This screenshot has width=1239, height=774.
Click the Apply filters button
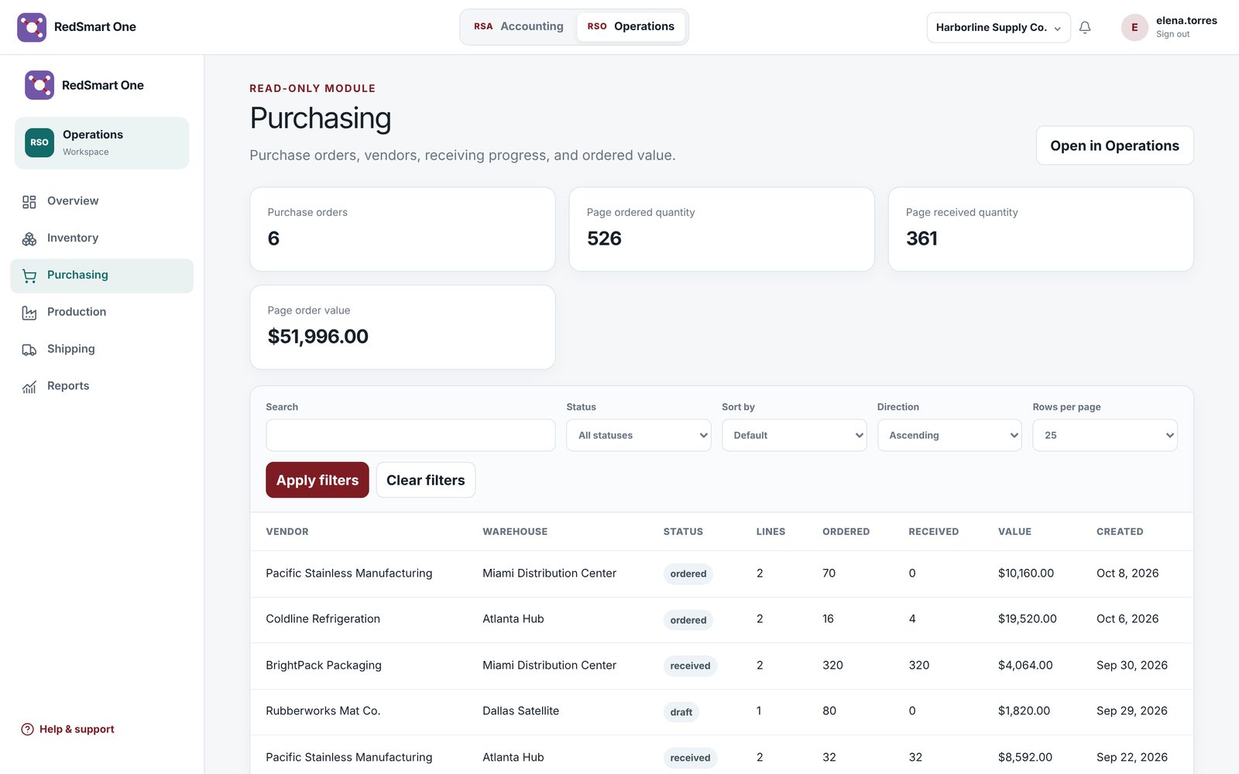317,480
